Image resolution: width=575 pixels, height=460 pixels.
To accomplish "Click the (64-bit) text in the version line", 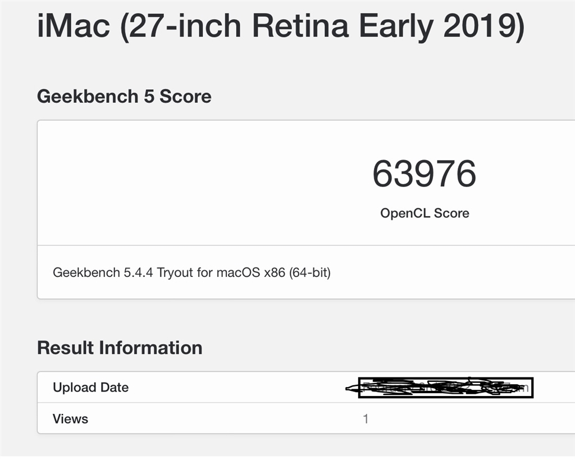I will point(310,272).
